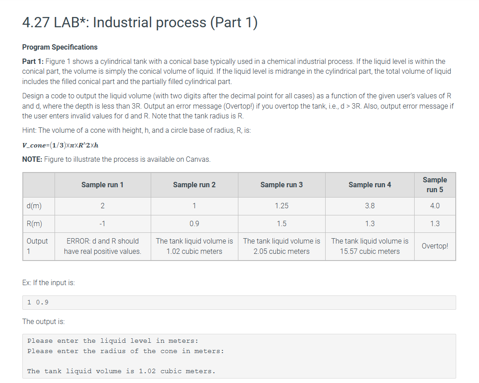Click the Sample run 4 column header
Image resolution: width=479 pixels, height=383 pixels.
pos(369,185)
